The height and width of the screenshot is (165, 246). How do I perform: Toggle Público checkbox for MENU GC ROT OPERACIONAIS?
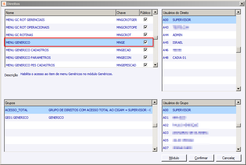[x=146, y=27]
